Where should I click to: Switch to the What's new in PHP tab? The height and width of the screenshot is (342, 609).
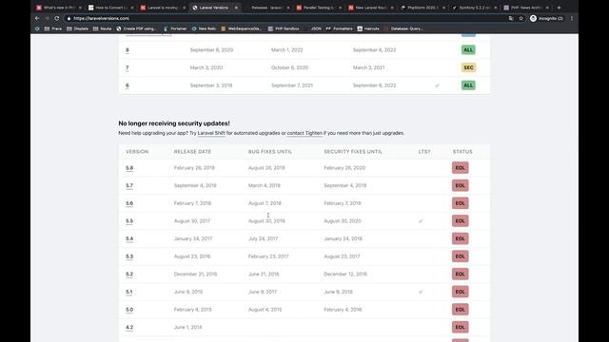pos(59,8)
